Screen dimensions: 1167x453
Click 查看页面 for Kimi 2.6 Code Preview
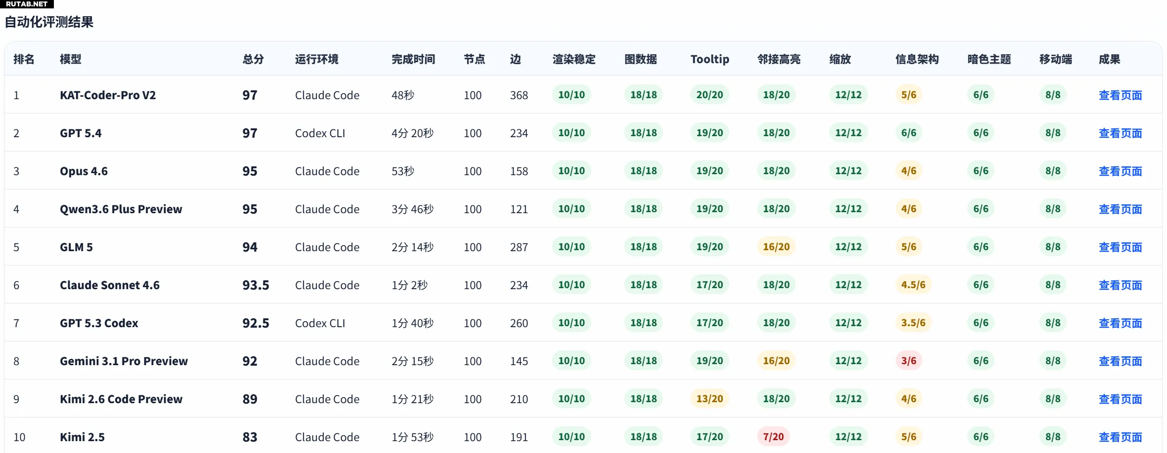(x=1120, y=399)
